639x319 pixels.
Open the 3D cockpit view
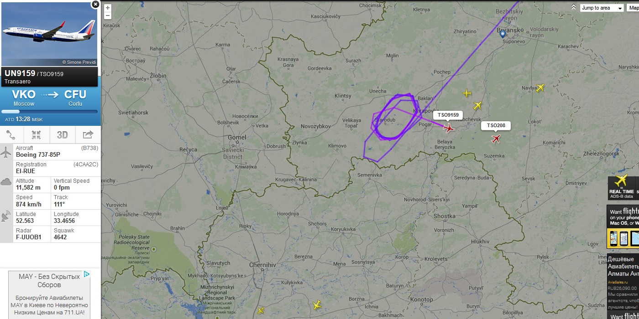click(62, 135)
